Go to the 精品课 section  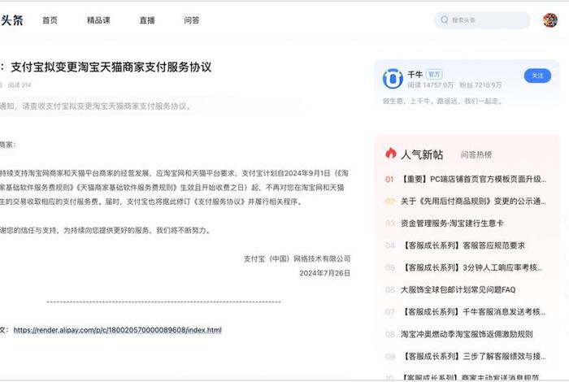(x=98, y=20)
